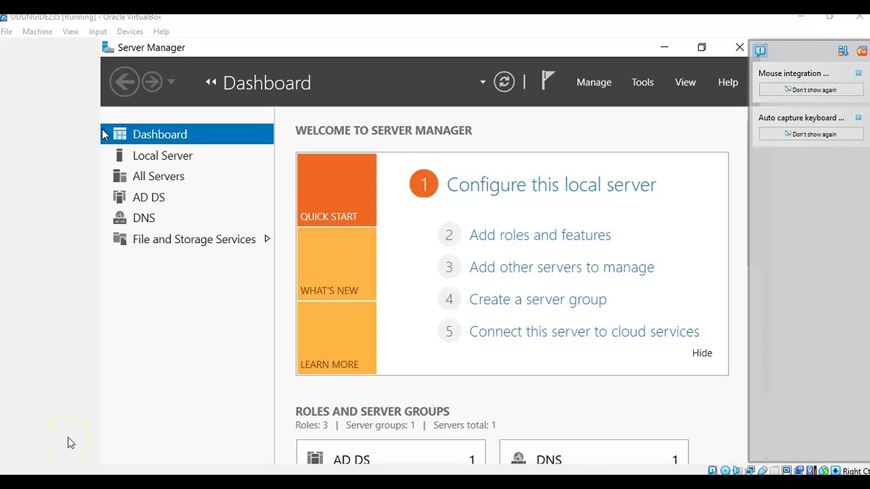Open the Manage menu
The height and width of the screenshot is (489, 870).
[x=594, y=82]
